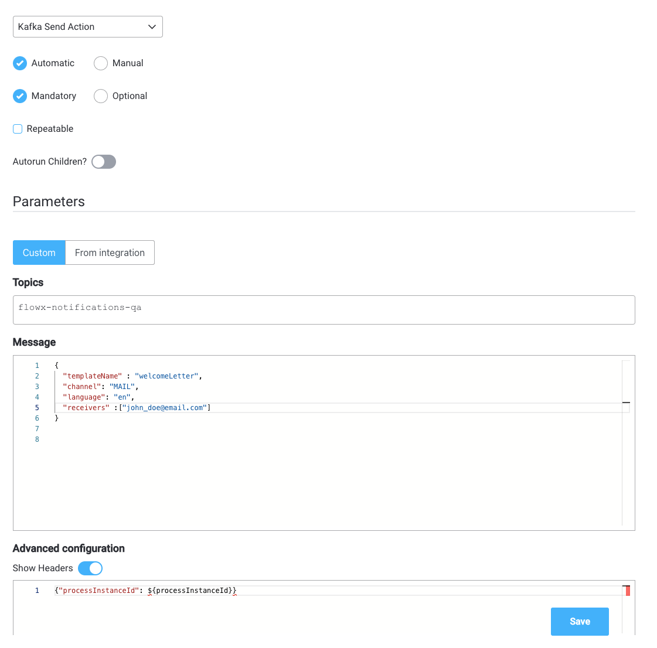Open the Kafka Send Action dropdown
The height and width of the screenshot is (648, 657).
pyautogui.click(x=87, y=27)
